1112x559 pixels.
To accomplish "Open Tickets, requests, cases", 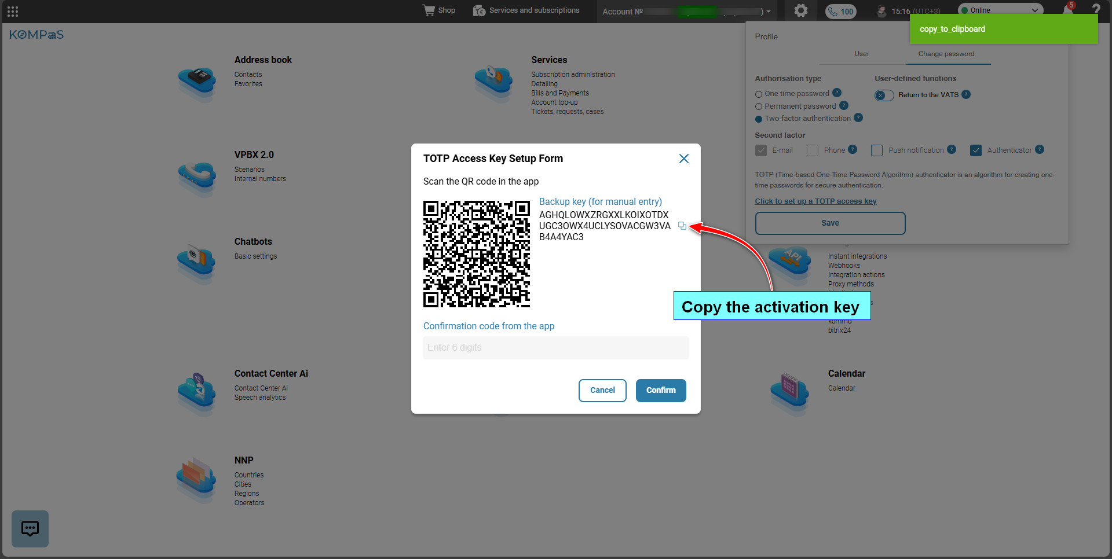I will click(567, 112).
